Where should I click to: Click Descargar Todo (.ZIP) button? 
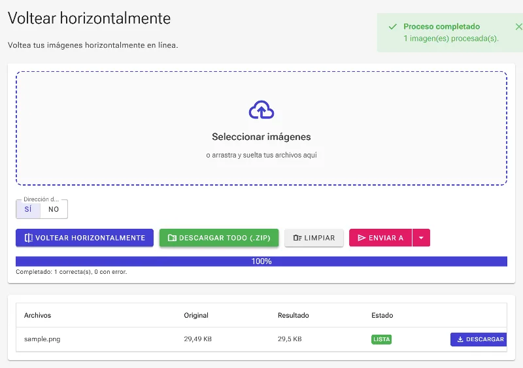point(219,238)
